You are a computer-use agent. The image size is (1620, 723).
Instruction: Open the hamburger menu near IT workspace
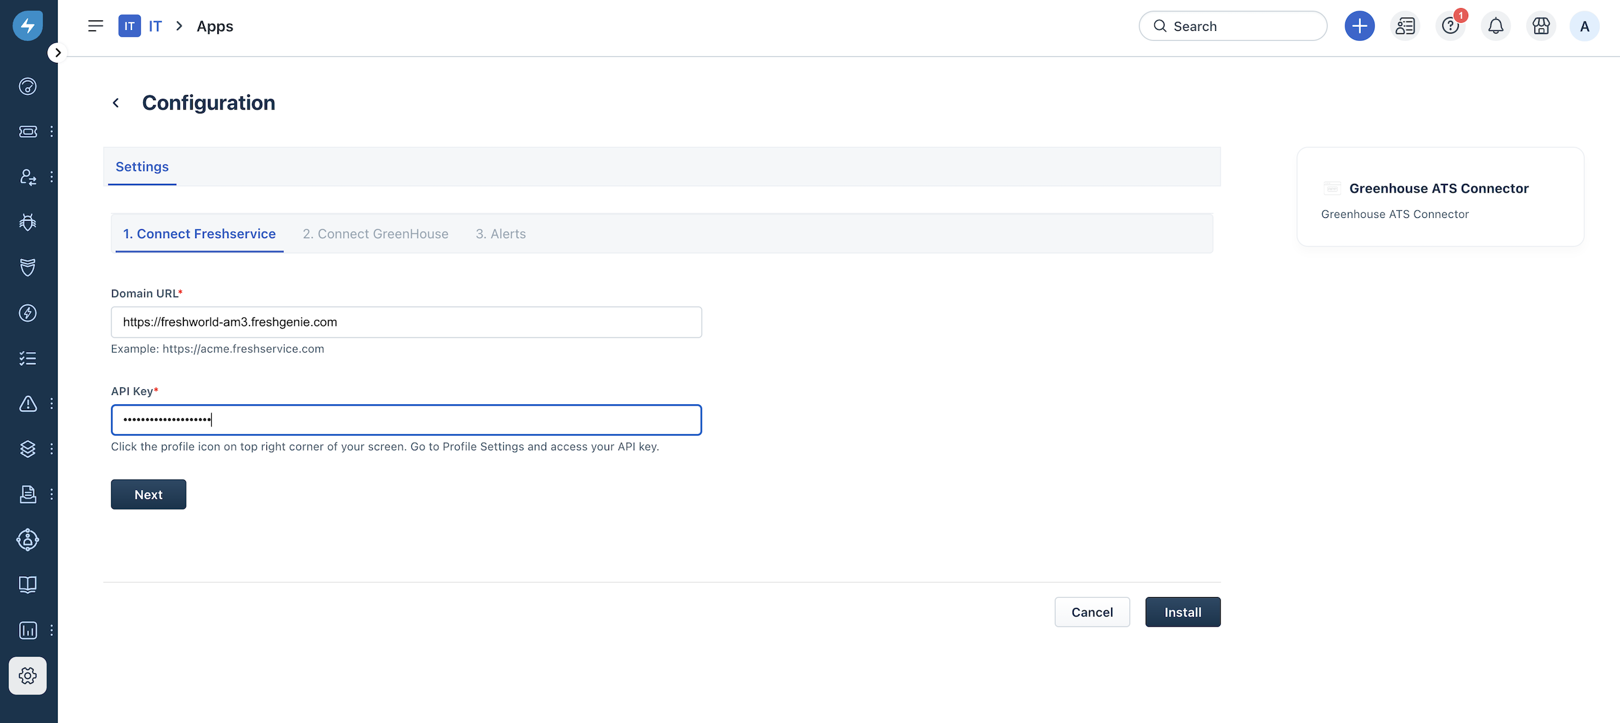tap(96, 26)
